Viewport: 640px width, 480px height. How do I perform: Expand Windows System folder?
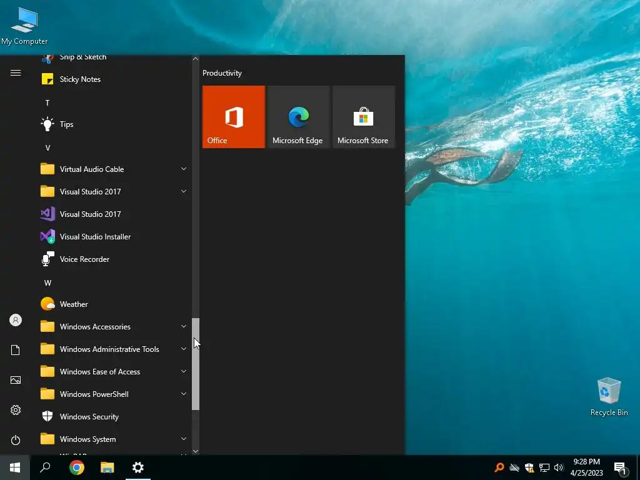[x=114, y=439]
